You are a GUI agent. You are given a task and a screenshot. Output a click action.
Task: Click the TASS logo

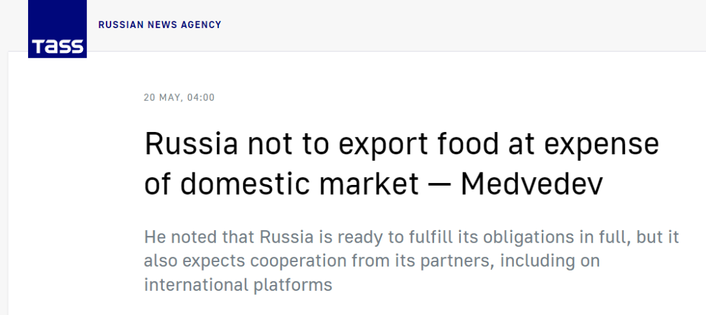[58, 29]
